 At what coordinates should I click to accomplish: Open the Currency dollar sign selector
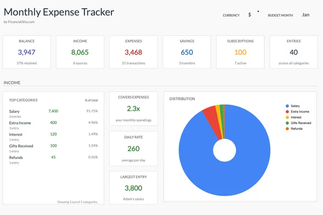tap(250, 15)
